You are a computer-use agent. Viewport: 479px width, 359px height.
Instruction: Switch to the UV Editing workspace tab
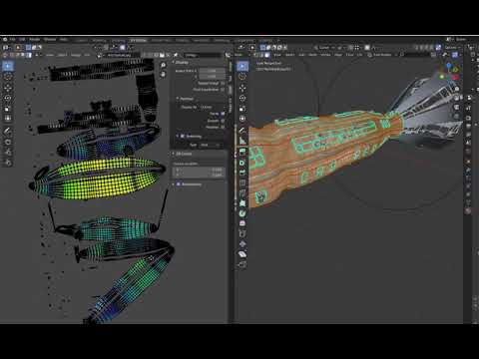[x=138, y=40]
